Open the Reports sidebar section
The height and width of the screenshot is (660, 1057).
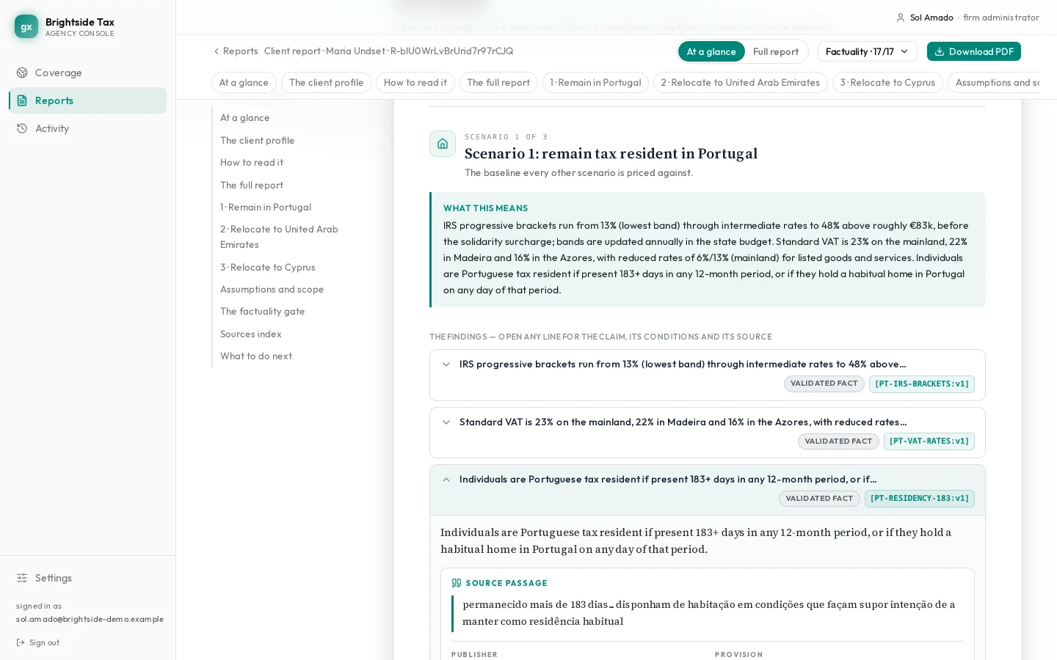pyautogui.click(x=87, y=100)
